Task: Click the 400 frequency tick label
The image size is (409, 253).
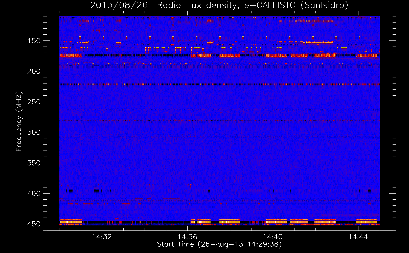Action: 34,194
